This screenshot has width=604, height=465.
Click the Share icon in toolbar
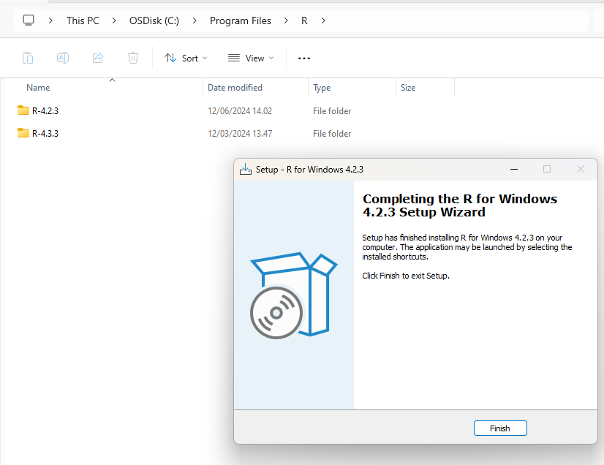pos(98,58)
